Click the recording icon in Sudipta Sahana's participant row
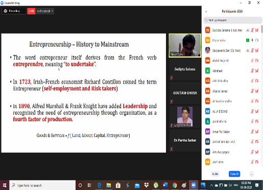The image size is (263, 190). point(248,30)
